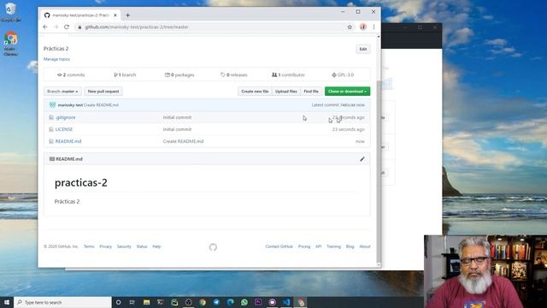547x308 pixels.
Task: Edit README with the pencil icon
Action: tap(362, 159)
